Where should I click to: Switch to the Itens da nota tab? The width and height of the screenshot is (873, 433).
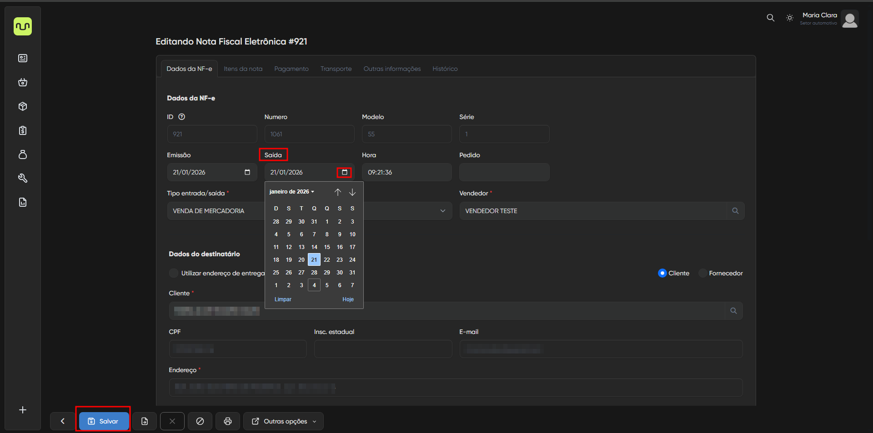click(x=243, y=69)
